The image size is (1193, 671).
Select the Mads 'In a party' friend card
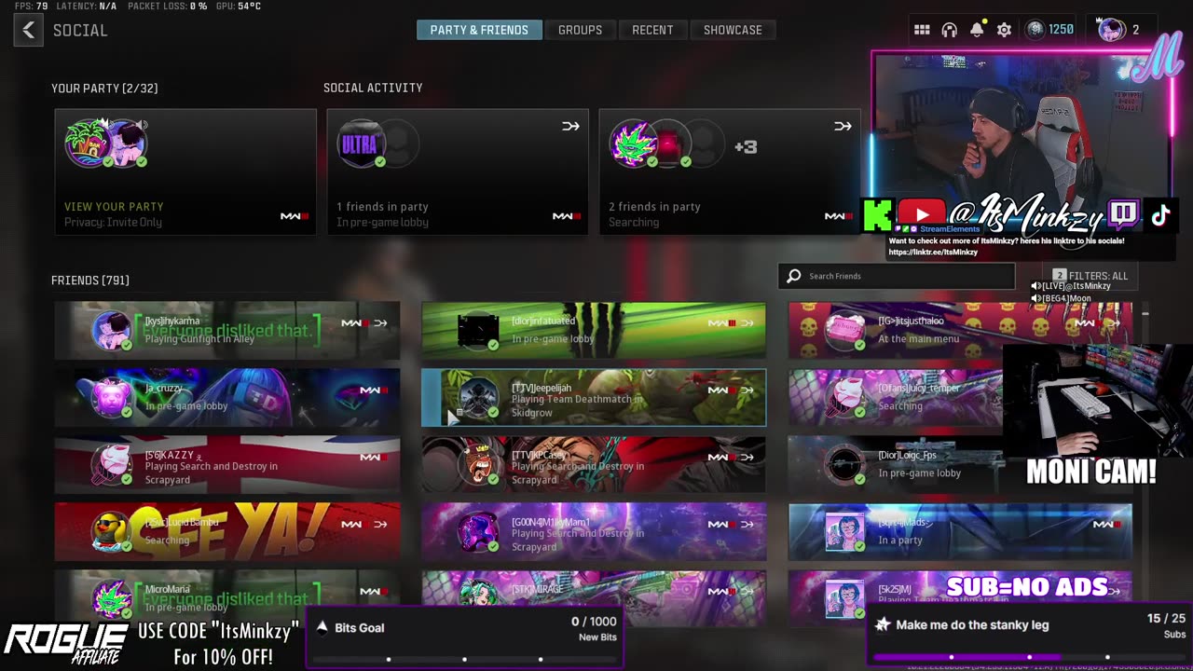point(960,531)
